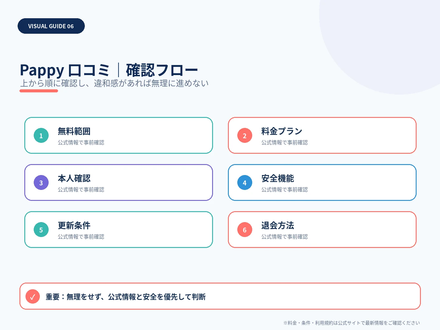Click the red checkmark icon in the bottom banner
Image resolution: width=440 pixels, height=330 pixels.
click(33, 296)
